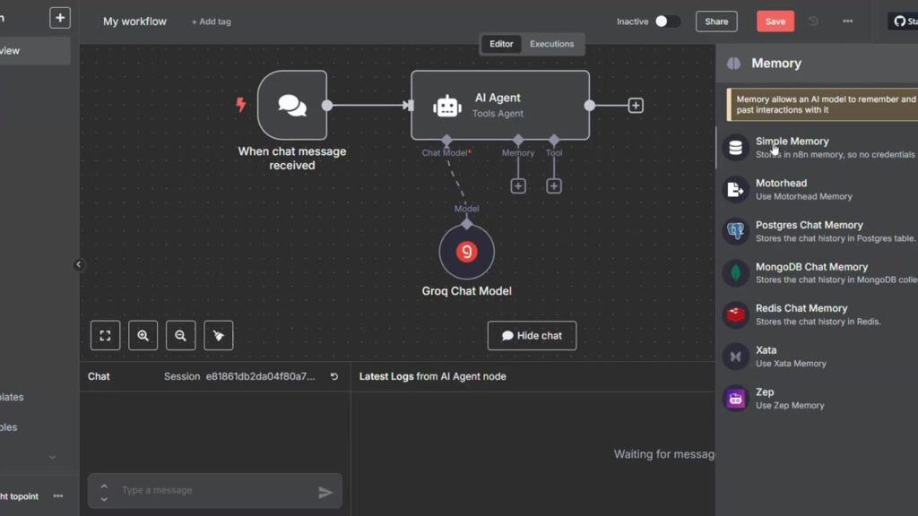The width and height of the screenshot is (918, 516).
Task: Switch to the Executions tab
Action: [551, 44]
